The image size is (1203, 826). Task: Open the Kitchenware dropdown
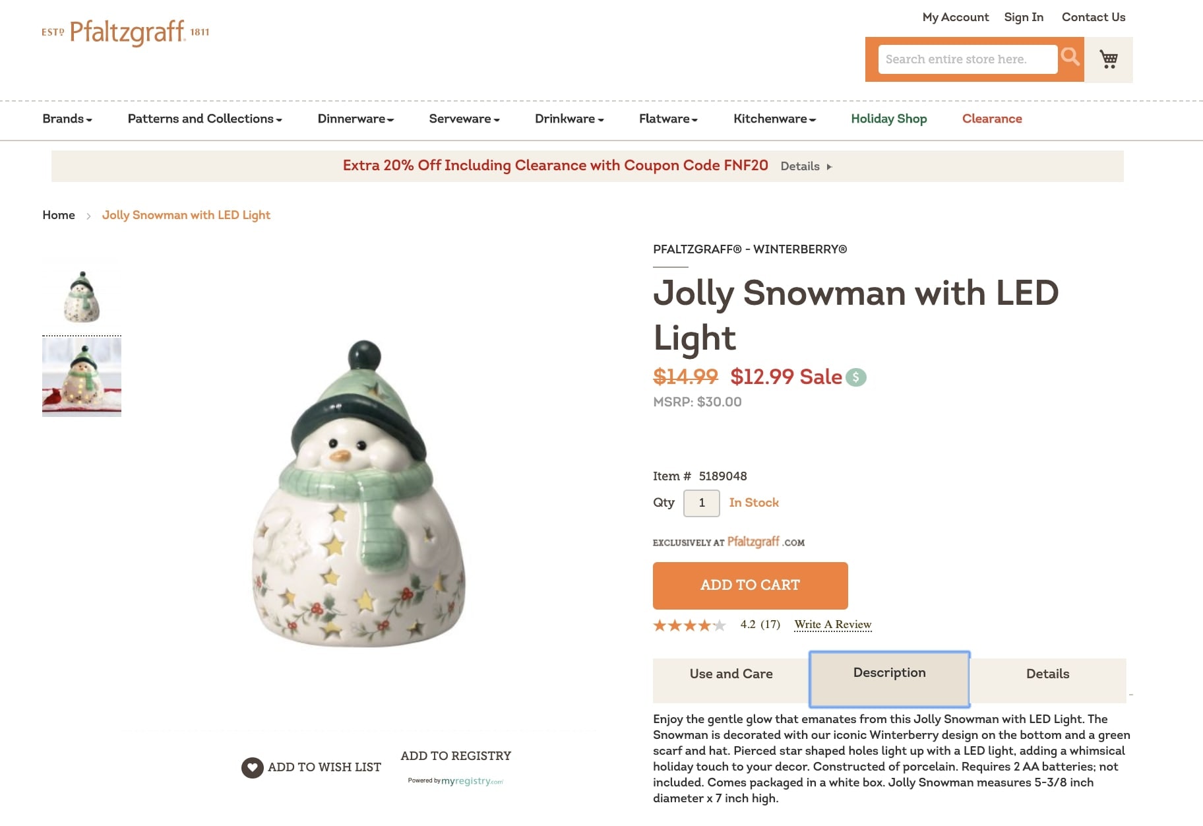(x=773, y=119)
